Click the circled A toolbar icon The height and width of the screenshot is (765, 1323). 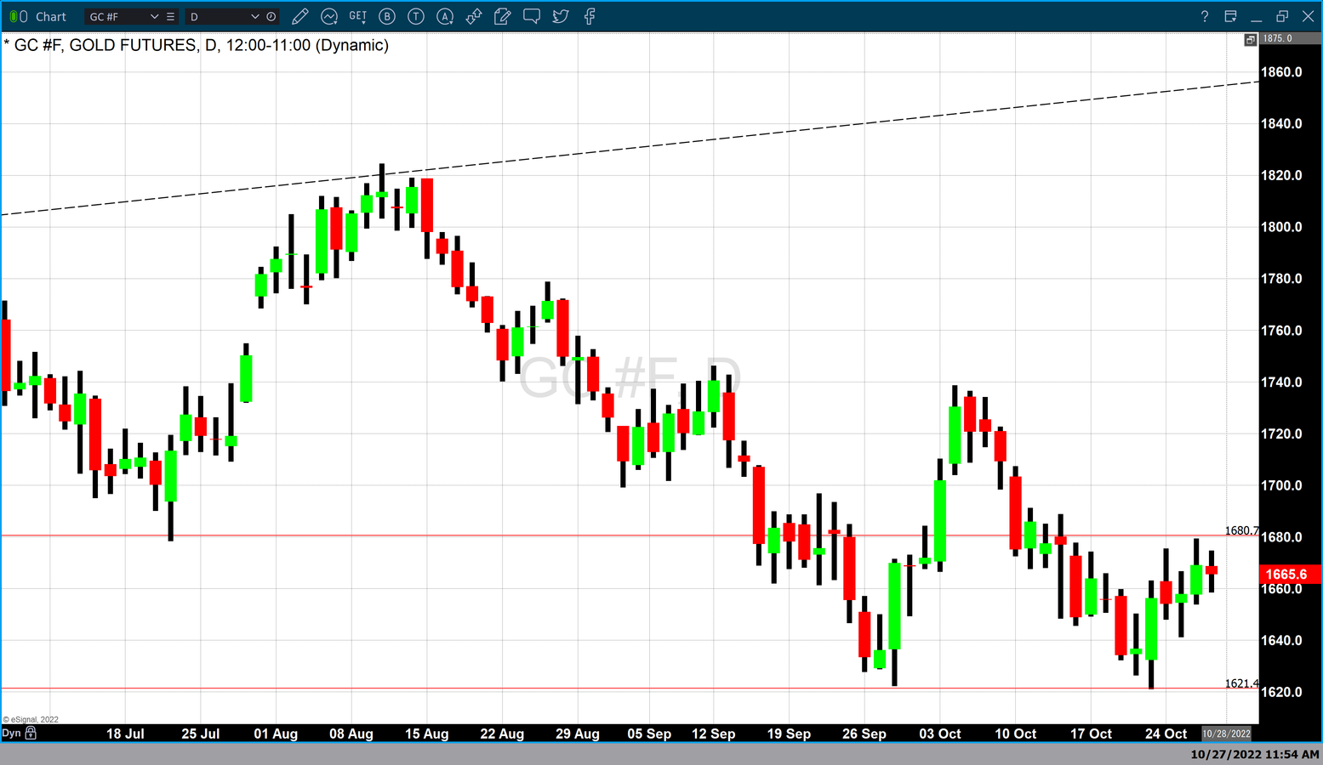click(x=445, y=16)
